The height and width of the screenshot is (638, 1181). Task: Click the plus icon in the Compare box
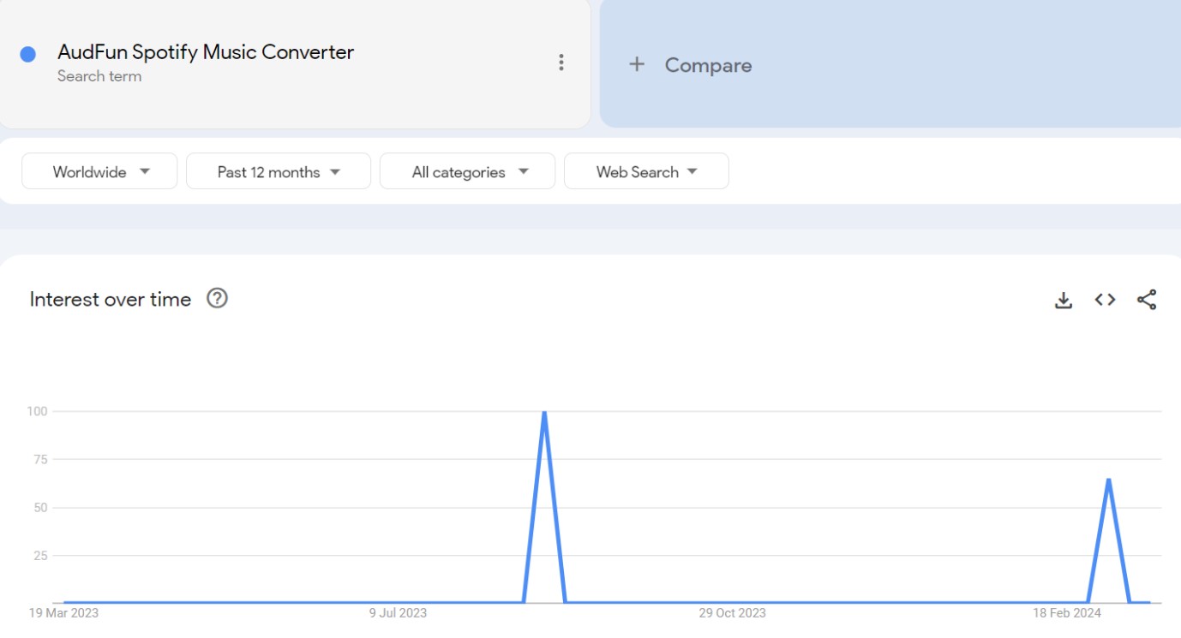click(637, 64)
